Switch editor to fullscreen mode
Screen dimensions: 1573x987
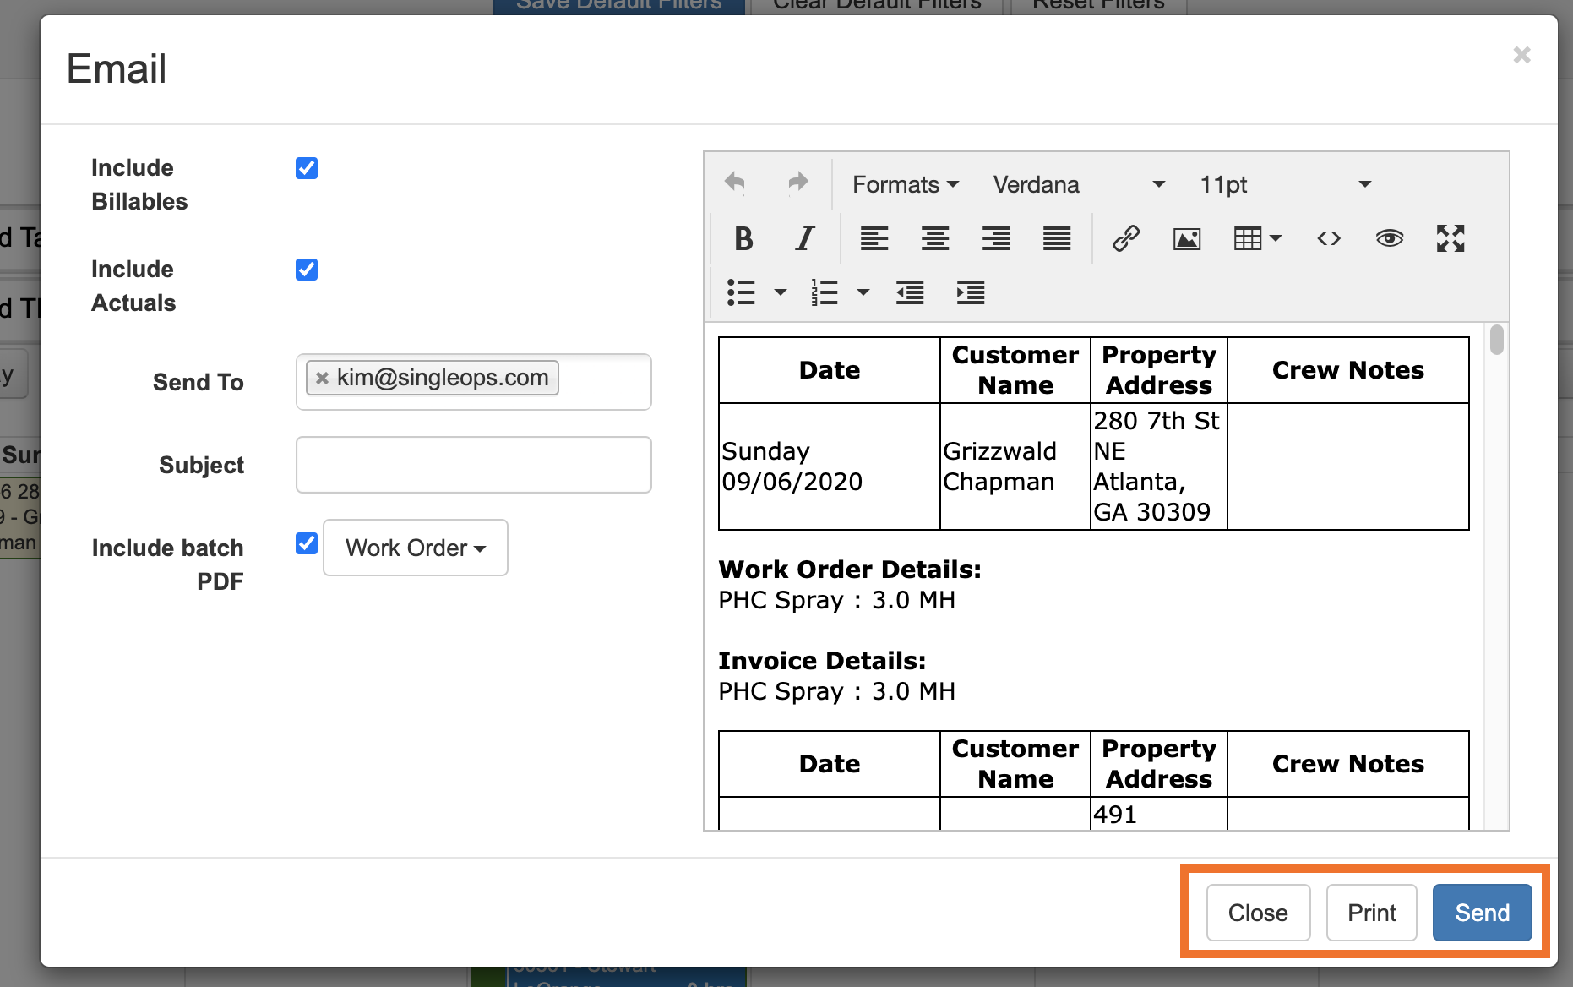[1451, 239]
